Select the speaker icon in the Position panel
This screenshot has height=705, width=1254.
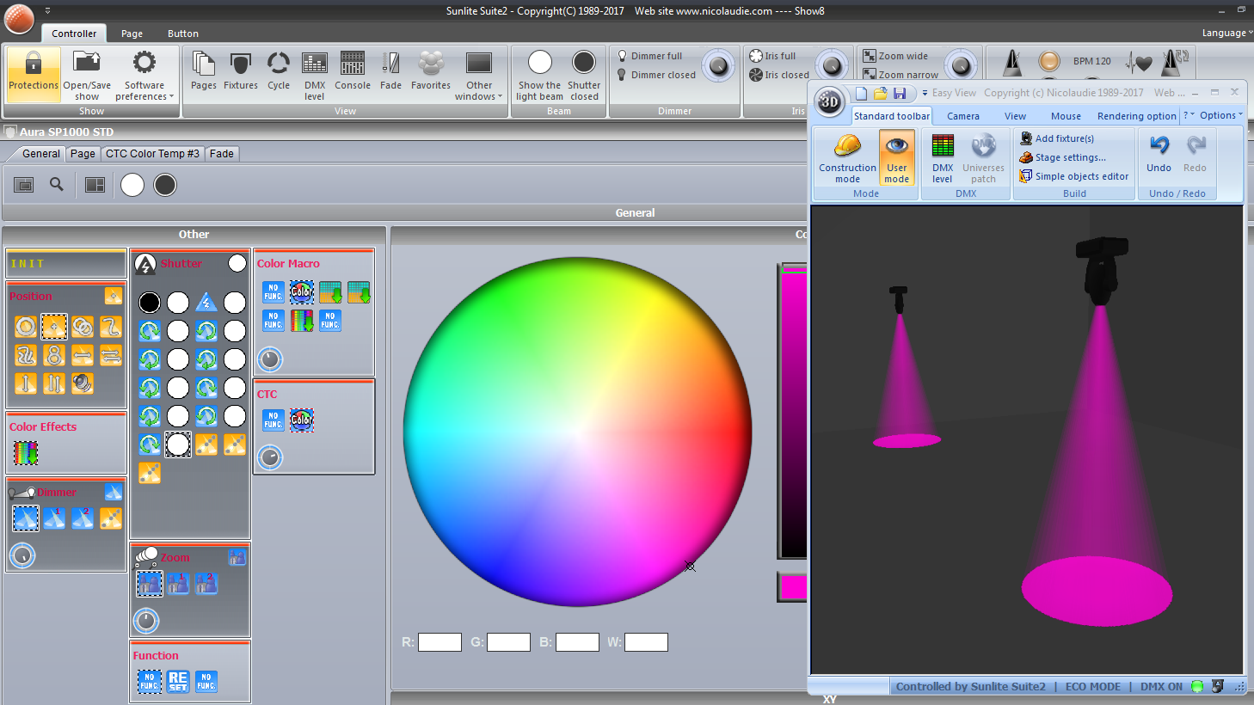point(83,383)
